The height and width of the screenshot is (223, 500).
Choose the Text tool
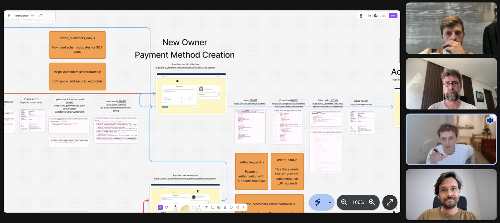pyautogui.click(x=206, y=207)
